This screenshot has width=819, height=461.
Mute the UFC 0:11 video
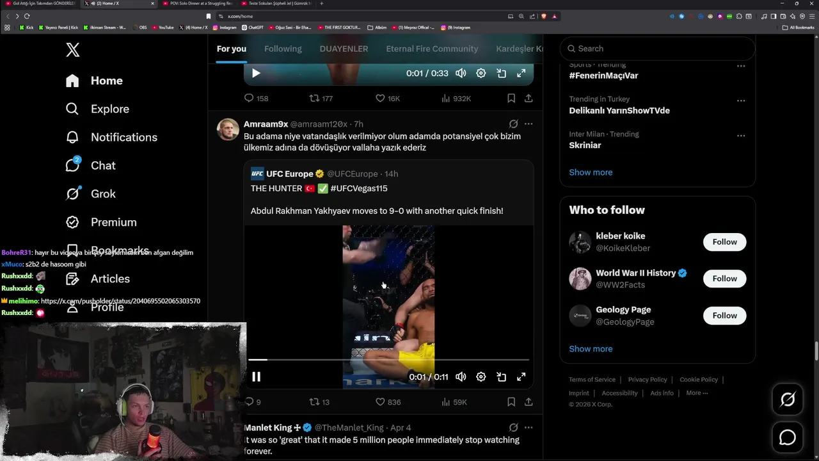coord(461,376)
